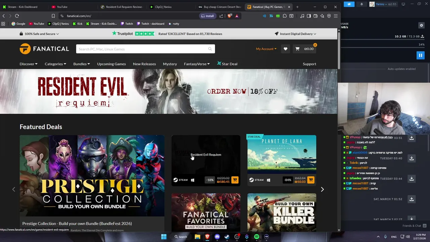Open Steam download settings gear

[x=421, y=25]
